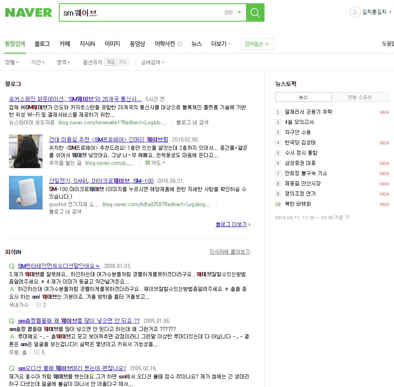Select the 뉴스 tab in 뉴스토픽
Viewport: 394px width, 387px height.
[303, 97]
